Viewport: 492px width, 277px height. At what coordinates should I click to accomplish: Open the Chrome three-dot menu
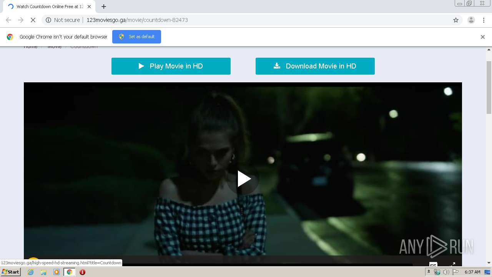point(484,20)
